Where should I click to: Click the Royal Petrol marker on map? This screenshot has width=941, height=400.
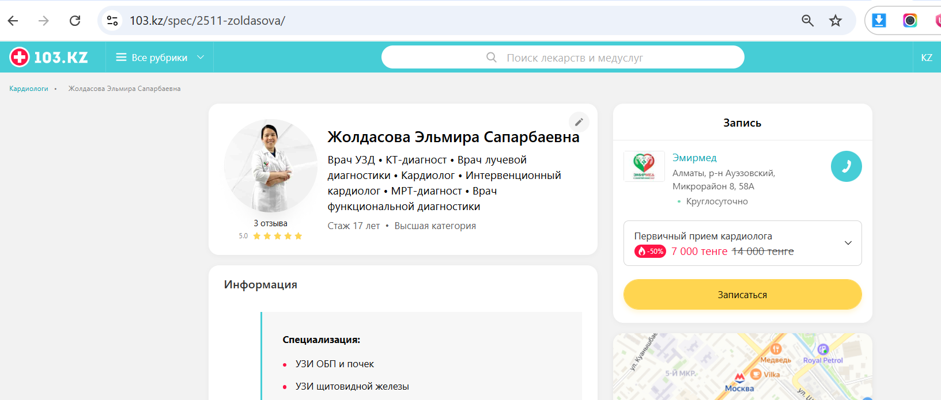(823, 349)
